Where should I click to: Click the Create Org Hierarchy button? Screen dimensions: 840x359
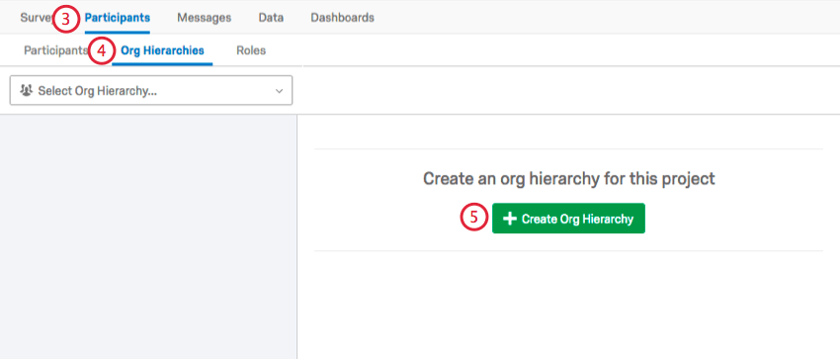(568, 219)
